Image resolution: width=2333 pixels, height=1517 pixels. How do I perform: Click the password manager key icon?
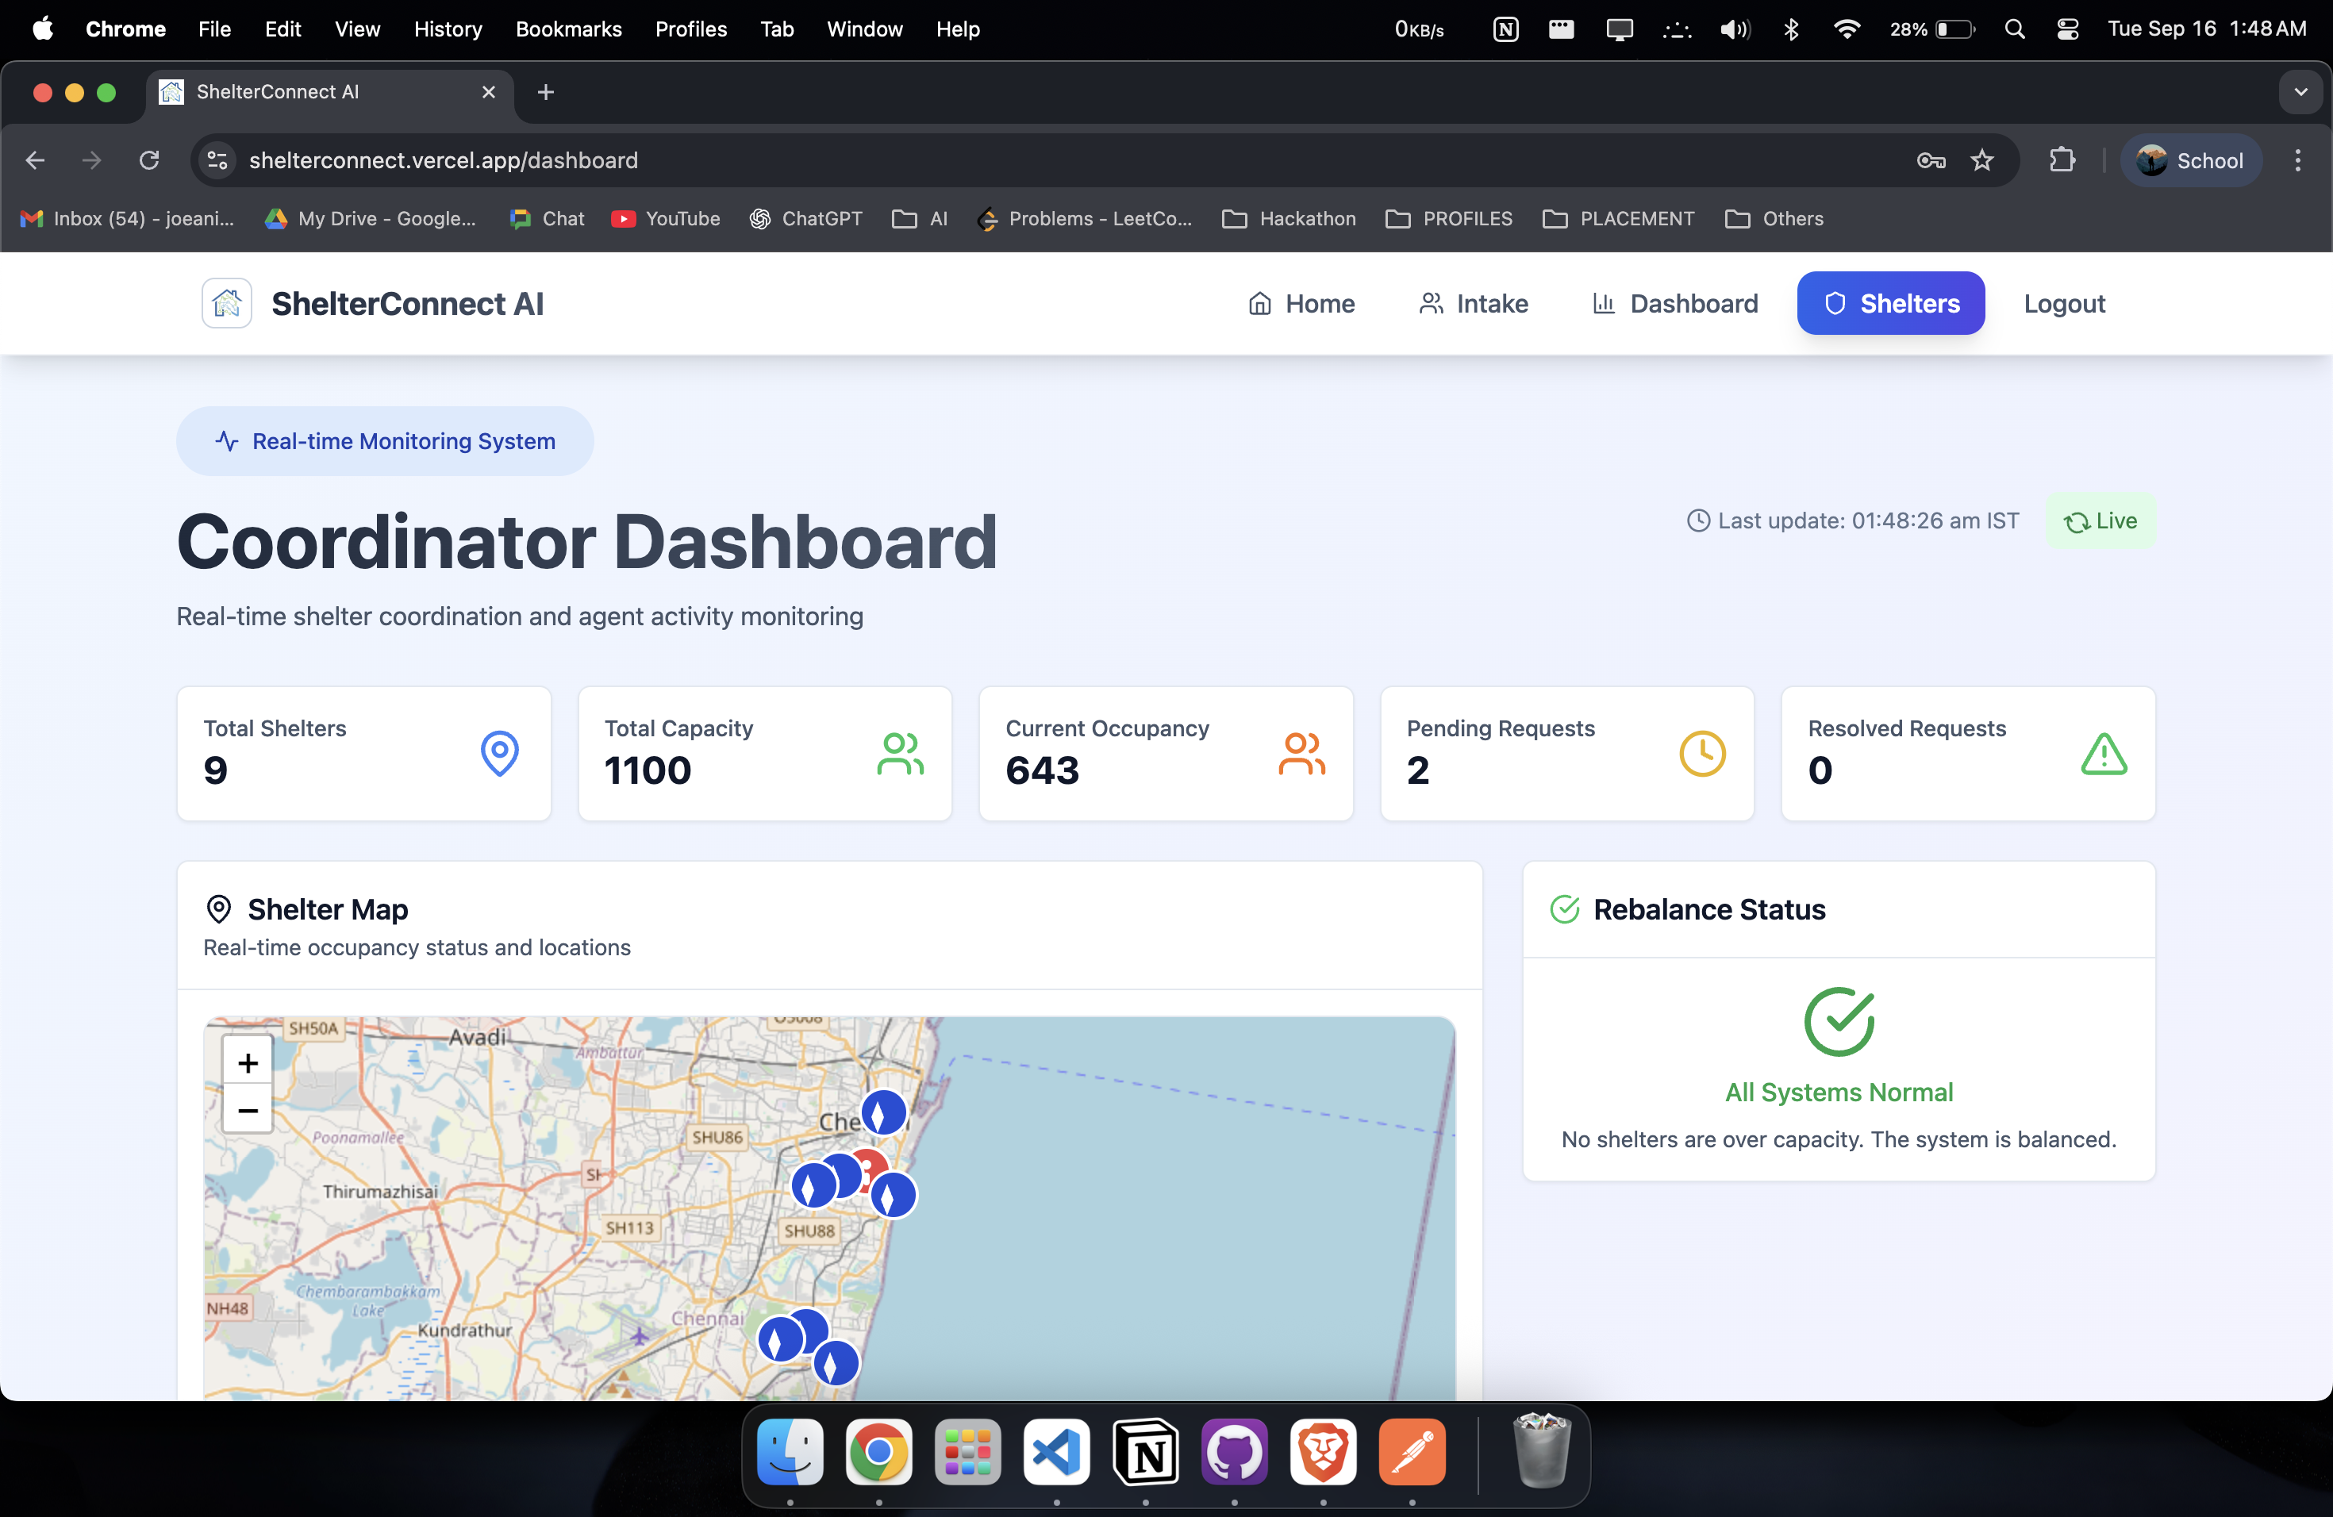click(x=1930, y=159)
